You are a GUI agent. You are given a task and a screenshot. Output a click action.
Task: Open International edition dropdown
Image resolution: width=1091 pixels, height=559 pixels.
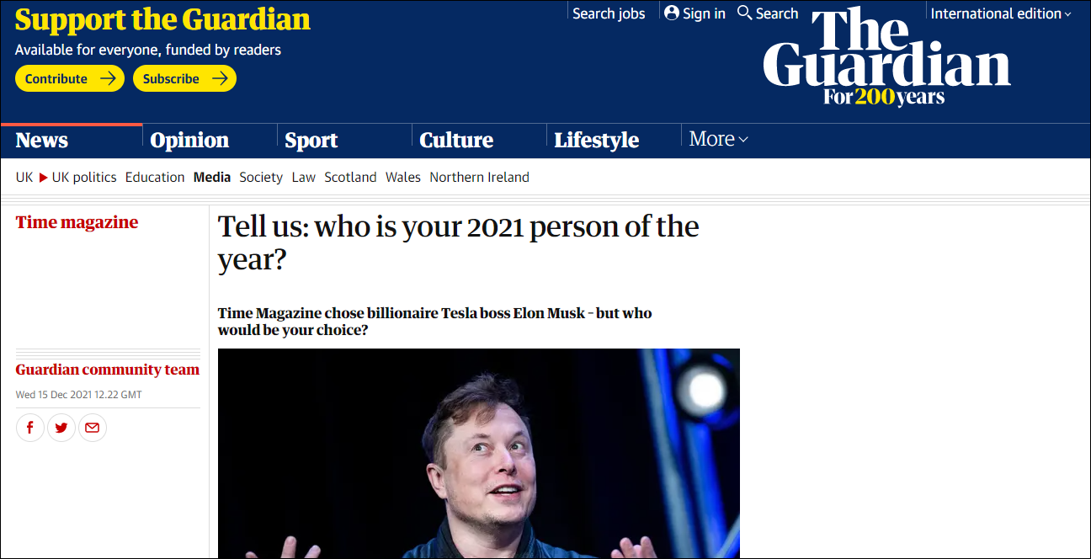click(1000, 13)
